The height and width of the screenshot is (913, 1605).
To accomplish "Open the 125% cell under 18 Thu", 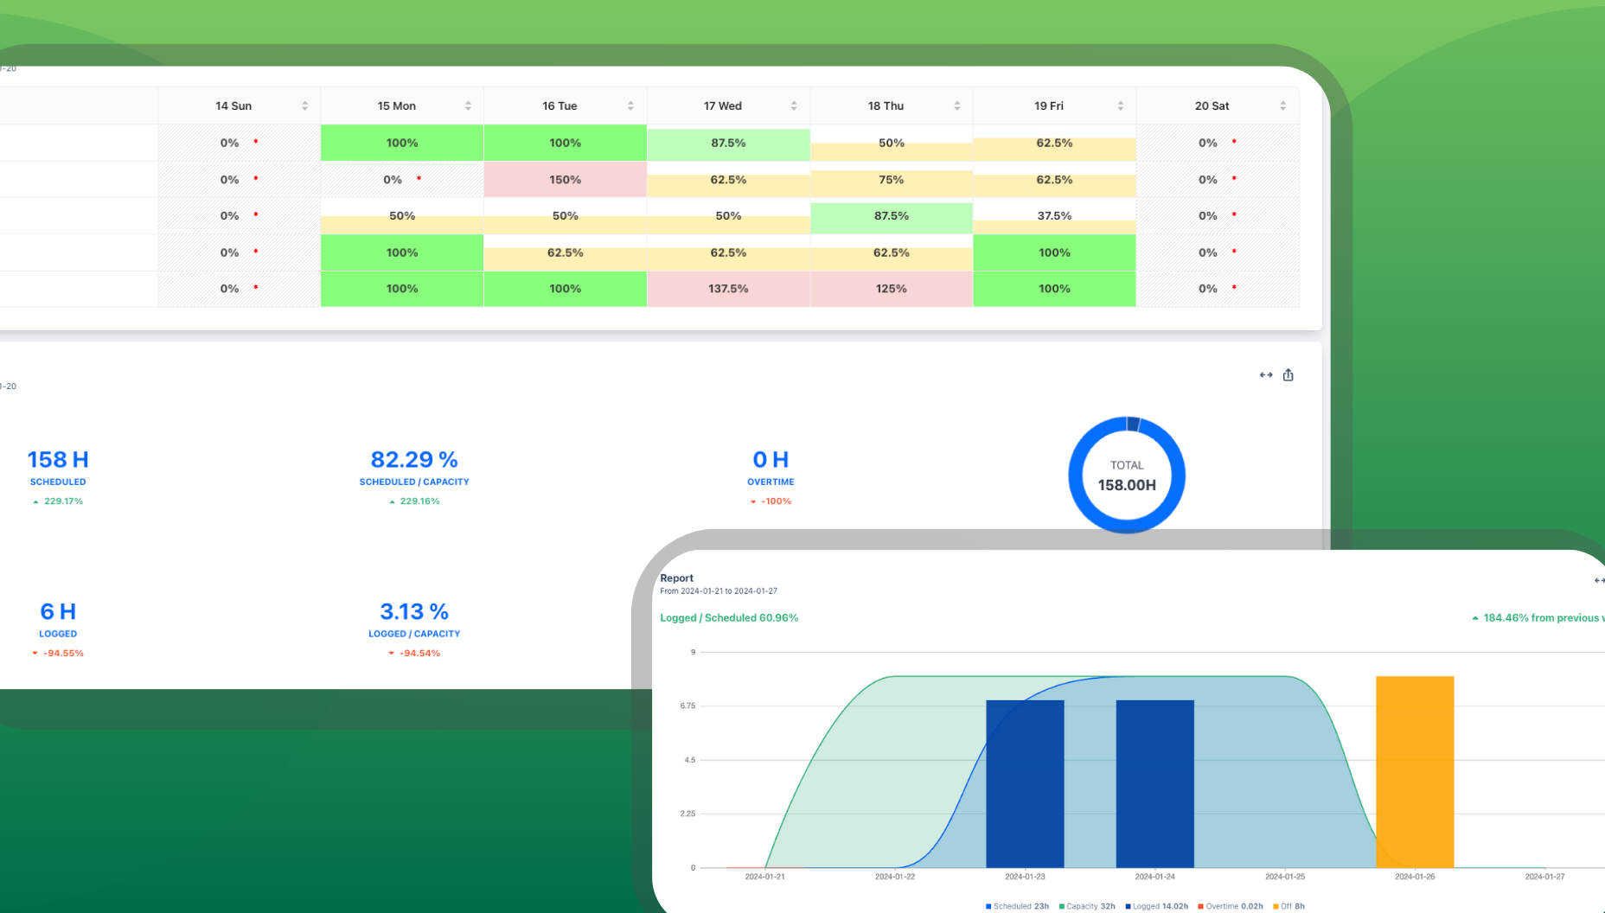I will click(x=892, y=289).
